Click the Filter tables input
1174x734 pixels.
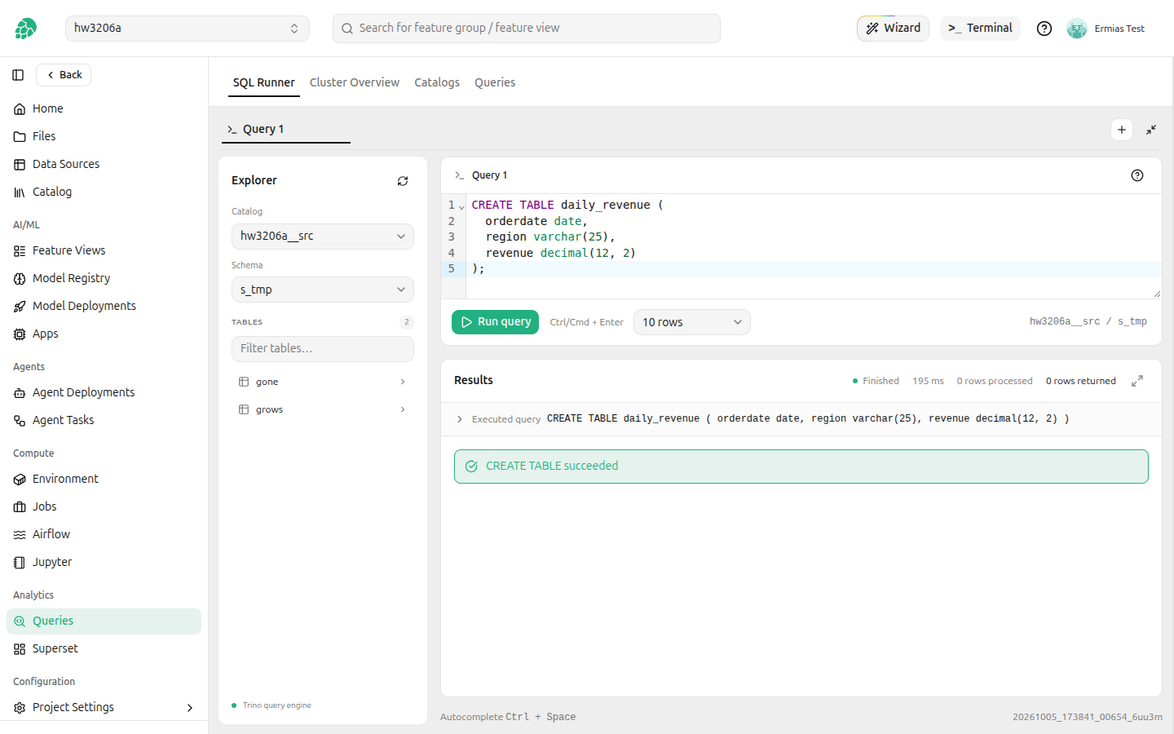pyautogui.click(x=323, y=349)
